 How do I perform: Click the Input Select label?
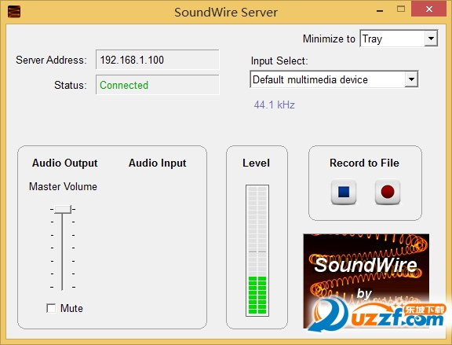(x=279, y=61)
